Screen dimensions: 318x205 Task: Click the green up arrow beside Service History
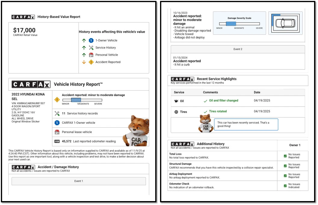tap(84, 48)
